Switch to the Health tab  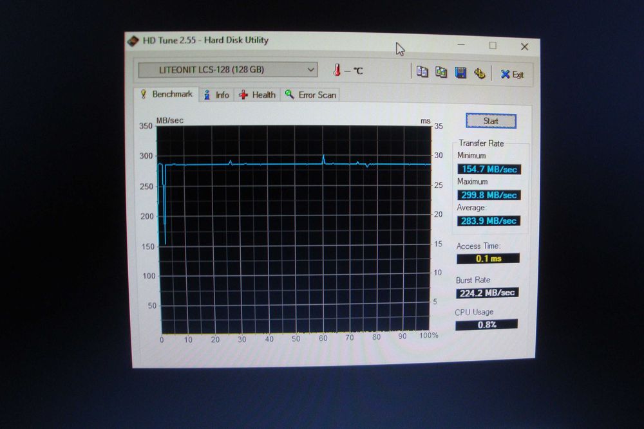[257, 95]
